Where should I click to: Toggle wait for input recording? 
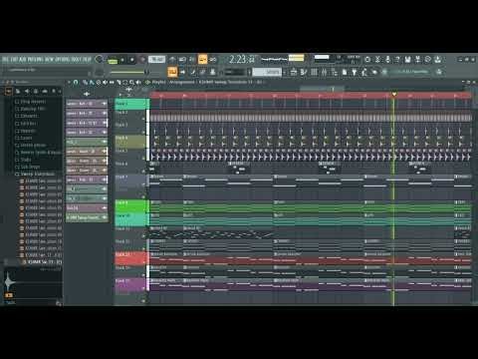coord(182,60)
